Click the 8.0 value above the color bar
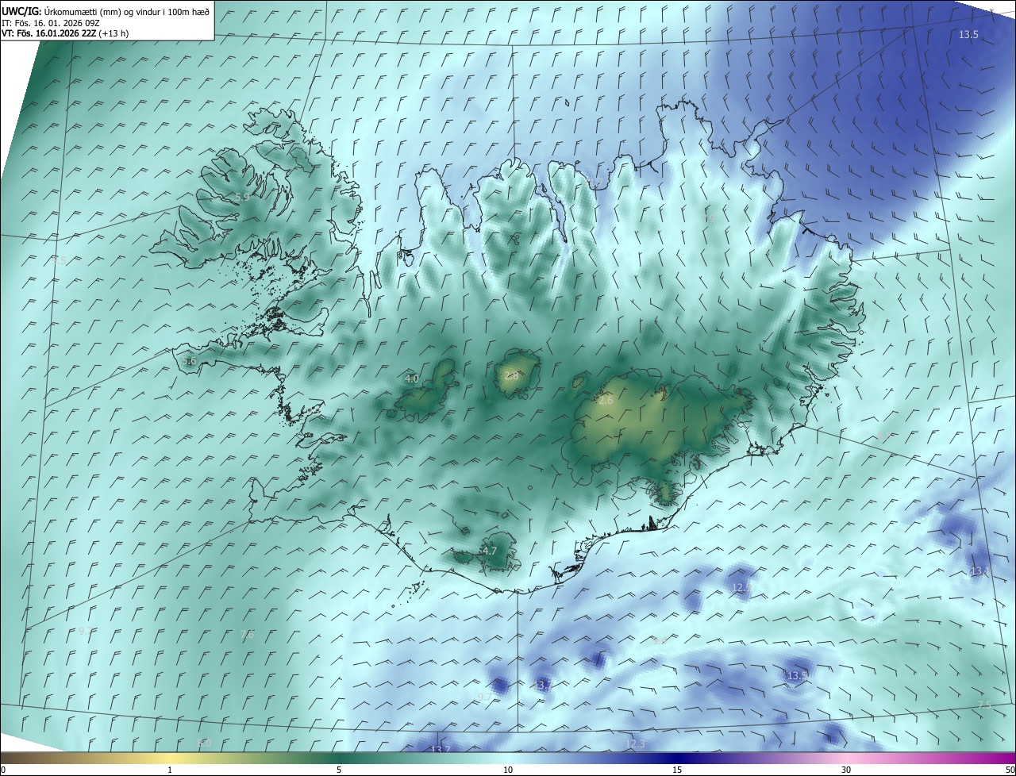The height and width of the screenshot is (776, 1016). 204,743
